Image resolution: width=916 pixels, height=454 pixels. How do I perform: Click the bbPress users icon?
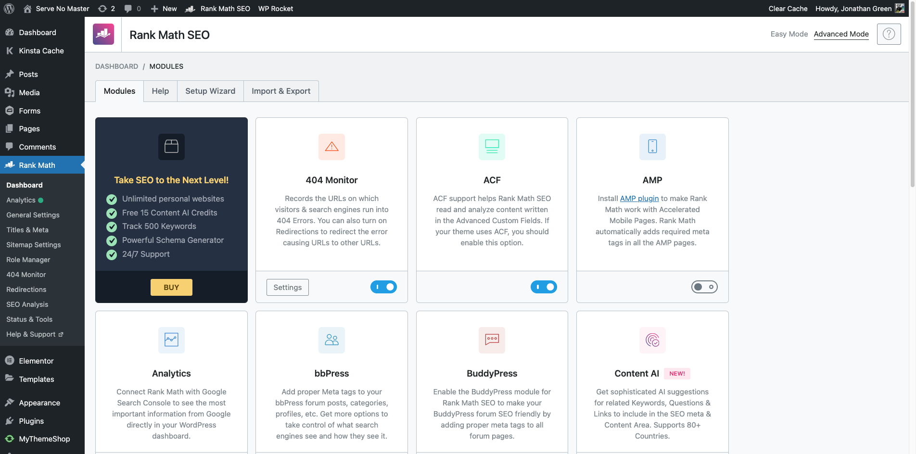[x=331, y=340]
